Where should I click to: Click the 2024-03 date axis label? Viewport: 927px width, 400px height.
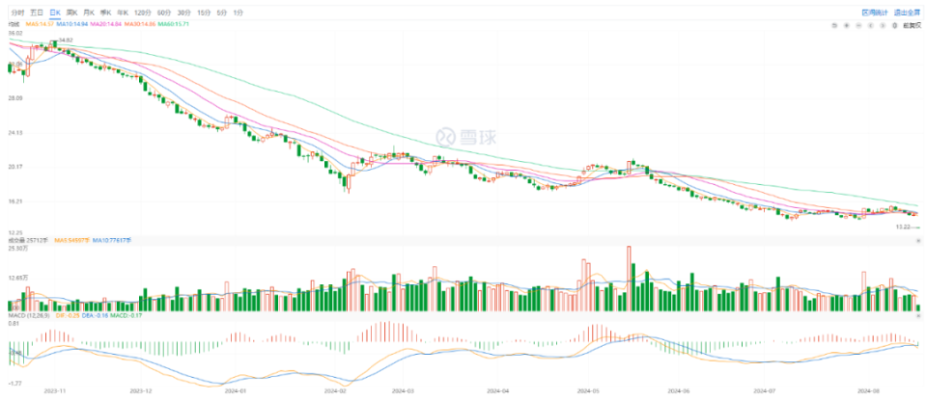coord(404,390)
